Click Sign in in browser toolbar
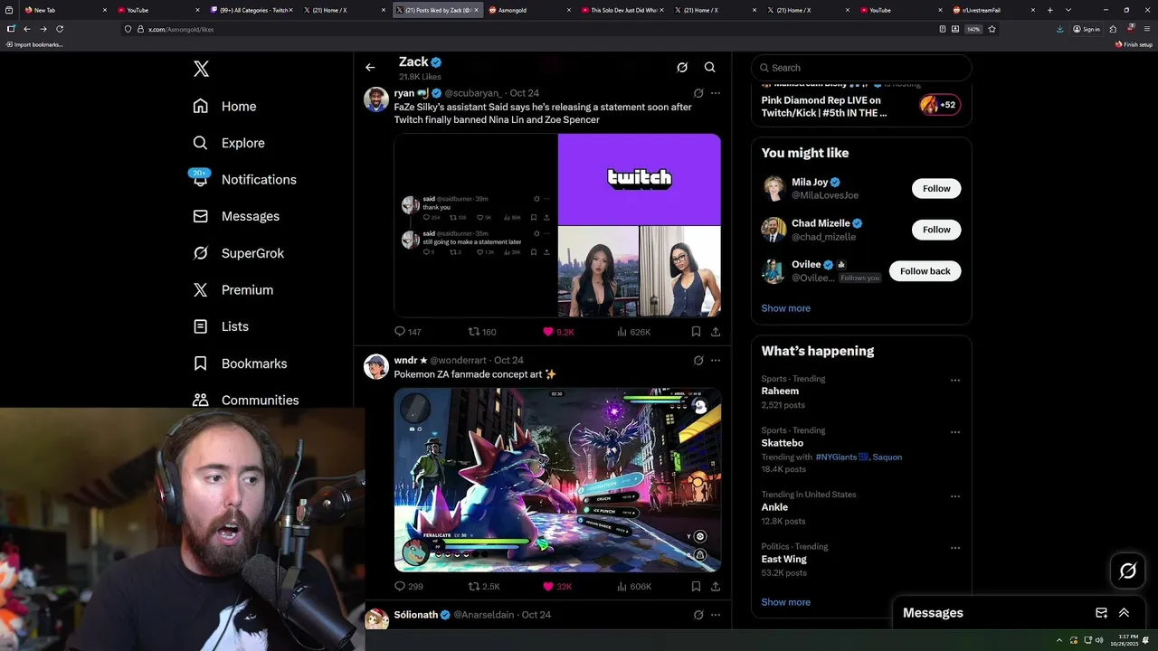 coord(1087,29)
